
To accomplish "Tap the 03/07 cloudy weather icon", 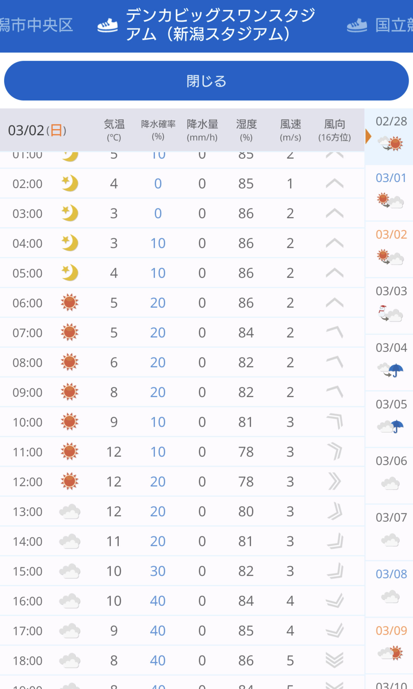I will coord(390,539).
